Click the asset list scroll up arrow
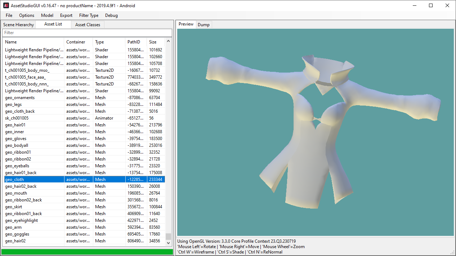The width and height of the screenshot is (456, 256). coord(168,41)
